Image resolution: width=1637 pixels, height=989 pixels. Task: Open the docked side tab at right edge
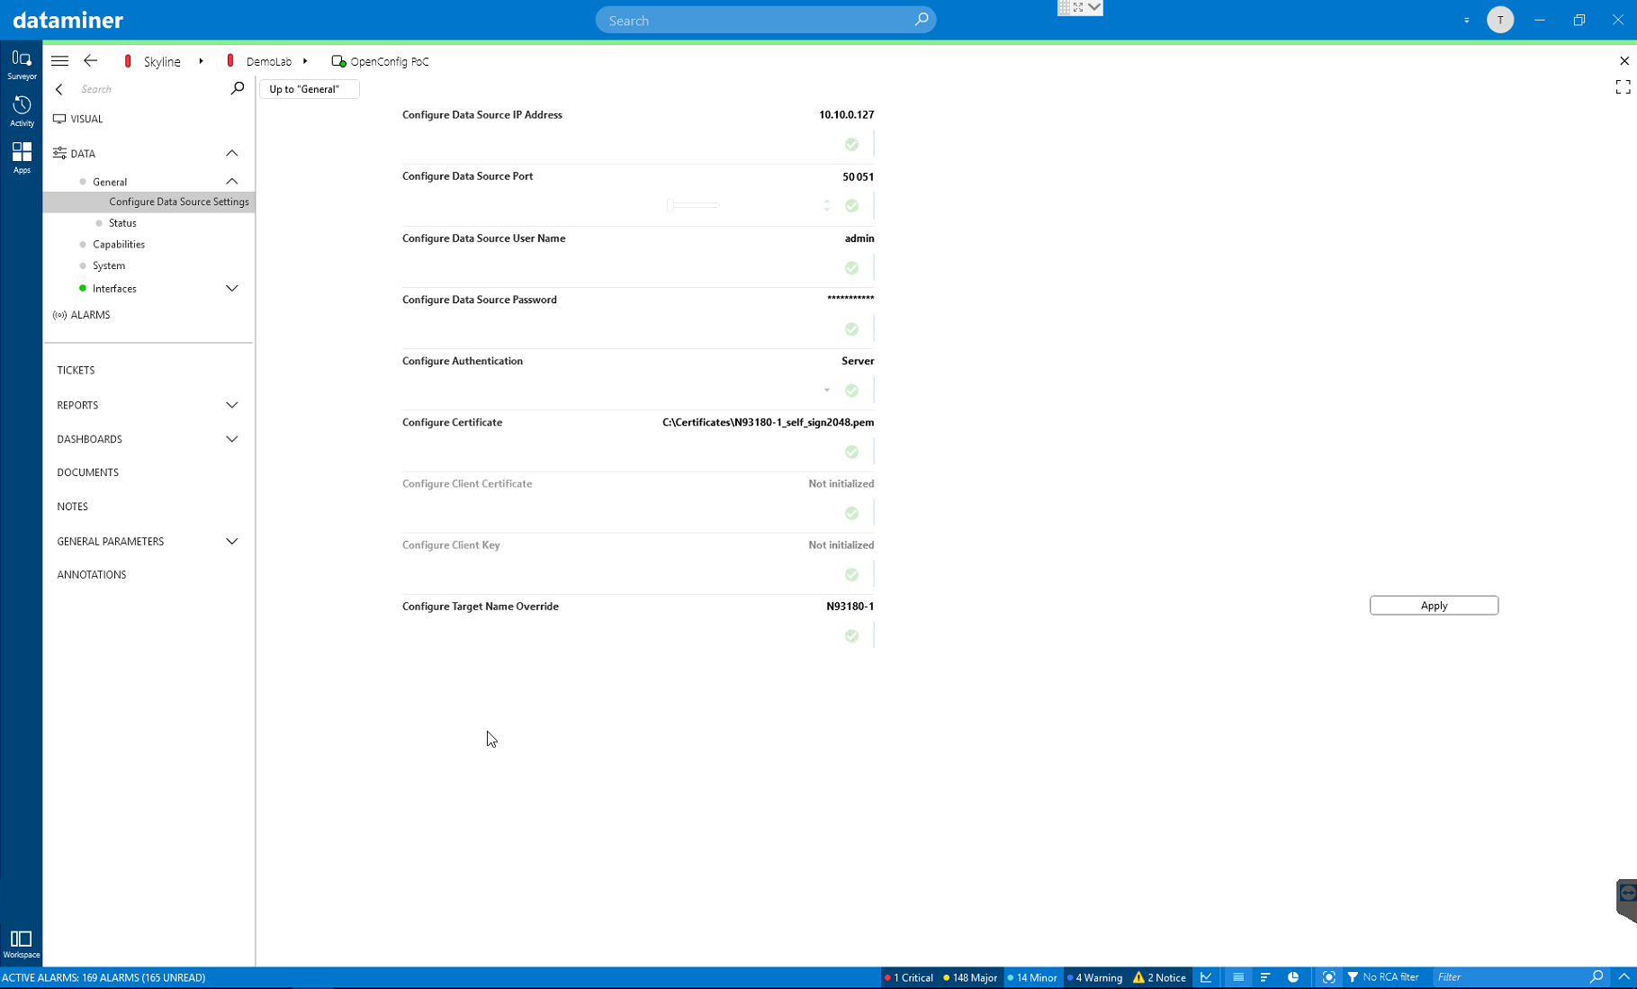click(1626, 901)
